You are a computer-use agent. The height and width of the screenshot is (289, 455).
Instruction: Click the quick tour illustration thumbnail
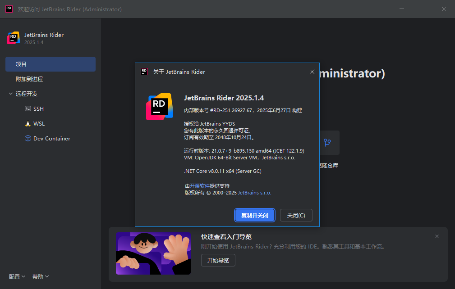(153, 253)
